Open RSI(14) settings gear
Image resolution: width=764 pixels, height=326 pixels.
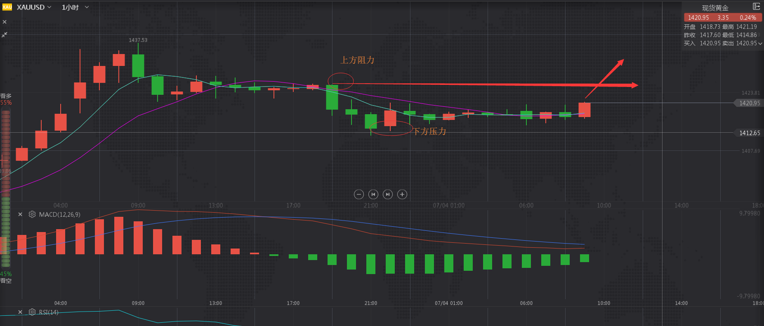[x=32, y=312]
